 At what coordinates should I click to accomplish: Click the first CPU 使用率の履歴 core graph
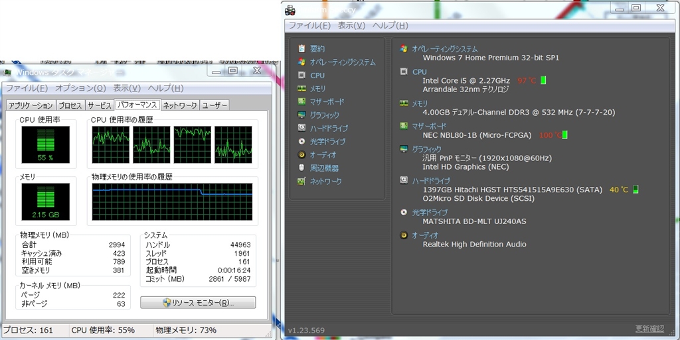(111, 144)
